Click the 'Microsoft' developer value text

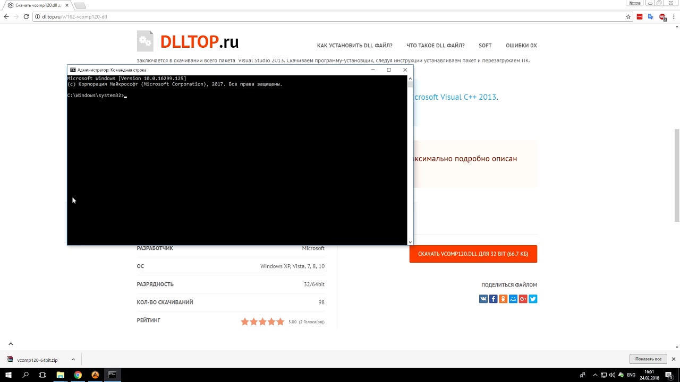click(313, 248)
